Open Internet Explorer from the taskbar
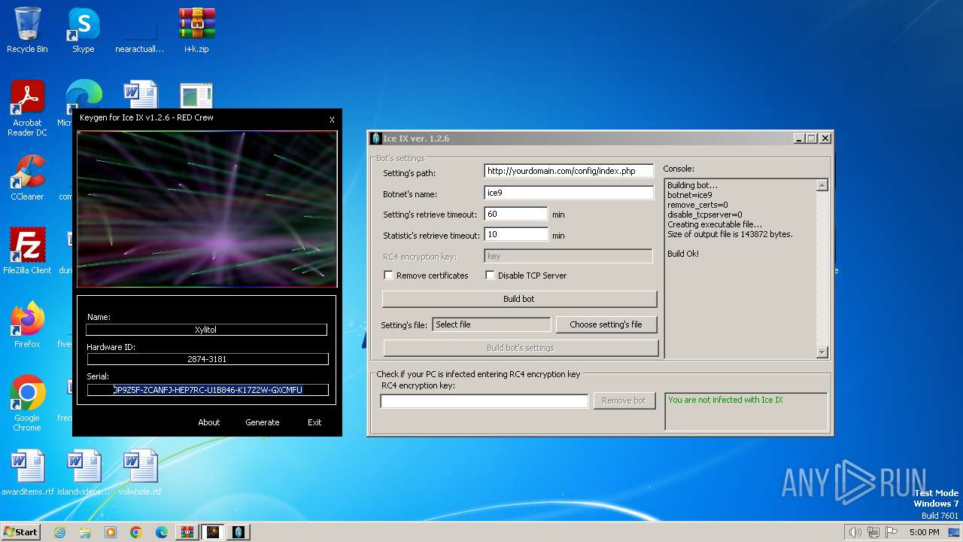 [59, 532]
